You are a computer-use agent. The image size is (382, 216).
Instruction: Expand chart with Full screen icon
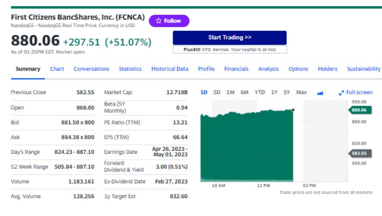click(x=356, y=93)
